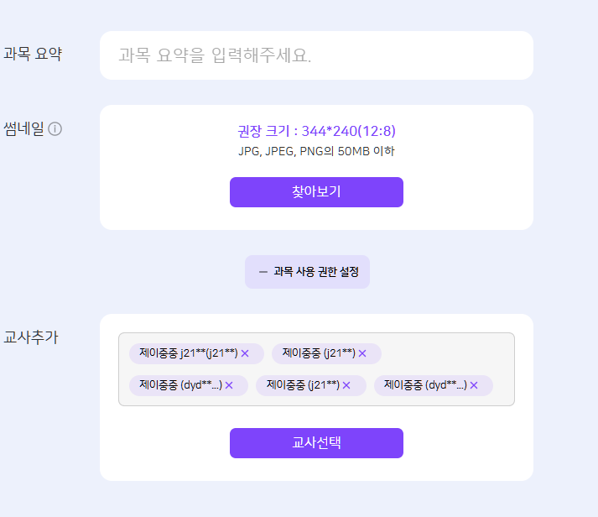Click the last chip's 제이중중 (dyd**...) label

[x=424, y=385]
